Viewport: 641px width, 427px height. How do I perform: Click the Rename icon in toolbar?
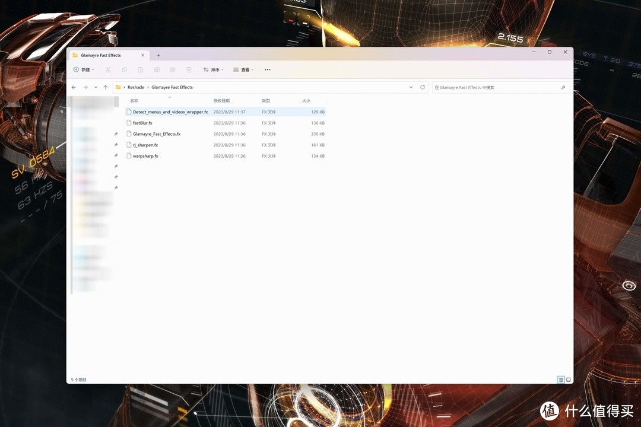pos(157,70)
